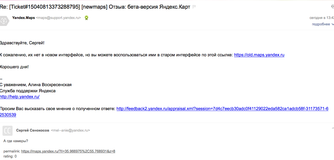Click the email subject line
The width and height of the screenshot is (334, 160).
[95, 7]
